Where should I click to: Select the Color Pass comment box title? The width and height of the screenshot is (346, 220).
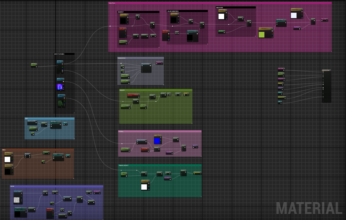220,3
